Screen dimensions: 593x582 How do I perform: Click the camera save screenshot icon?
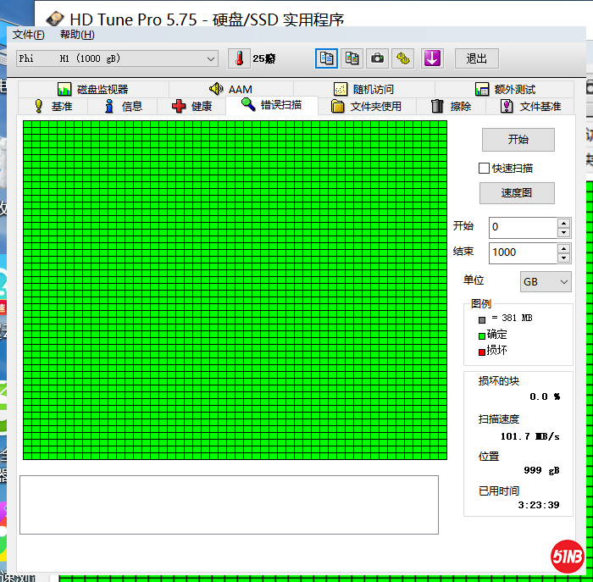pyautogui.click(x=377, y=58)
